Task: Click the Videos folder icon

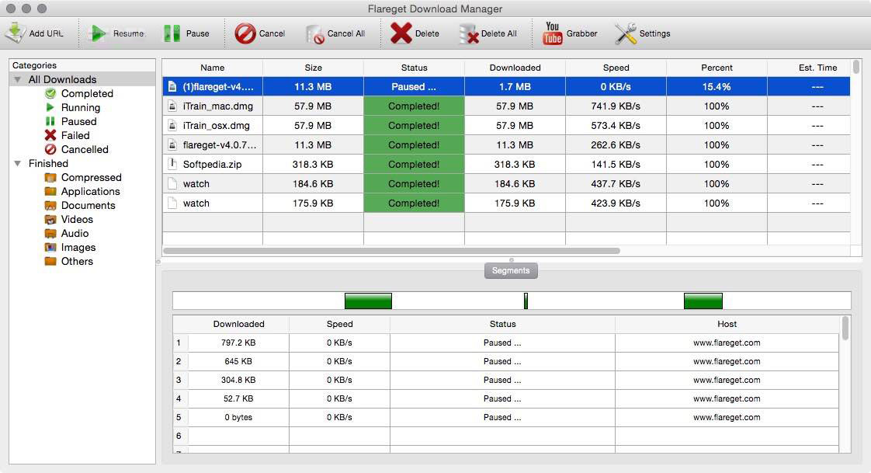Action: [x=50, y=219]
